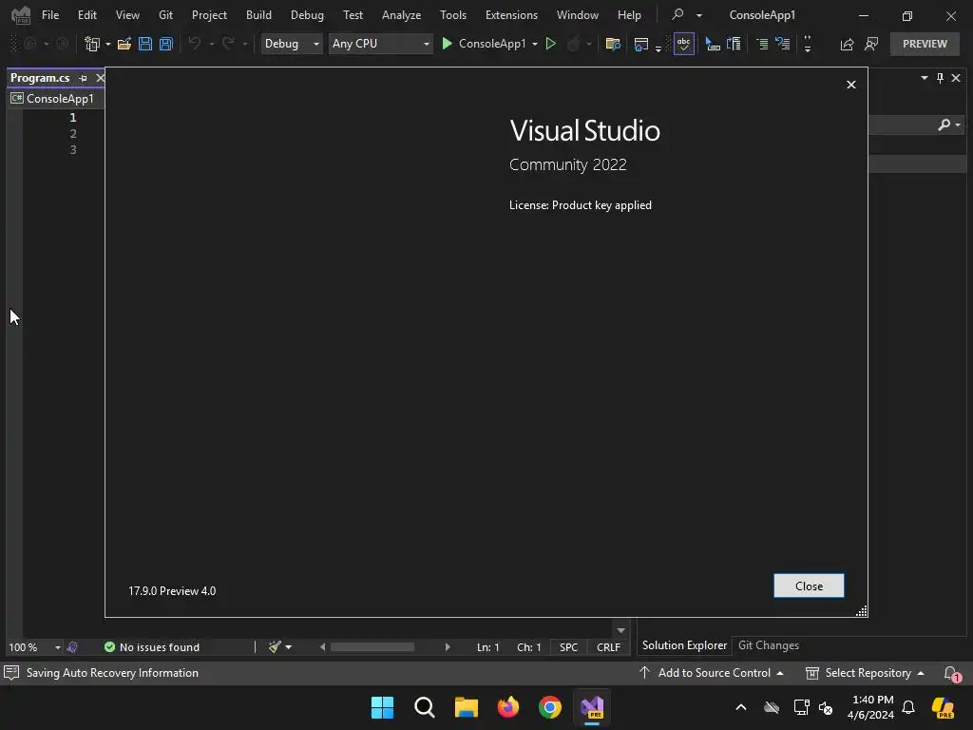Pin the Program.cs tab
The width and height of the screenshot is (973, 730).
point(84,78)
